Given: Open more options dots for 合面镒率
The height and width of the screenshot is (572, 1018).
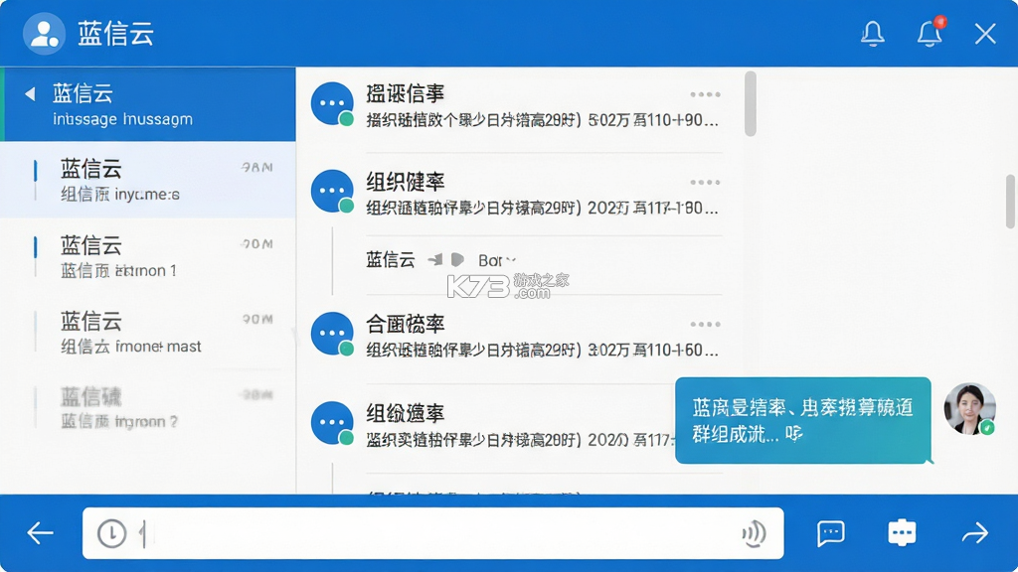Looking at the screenshot, I should click(x=705, y=325).
